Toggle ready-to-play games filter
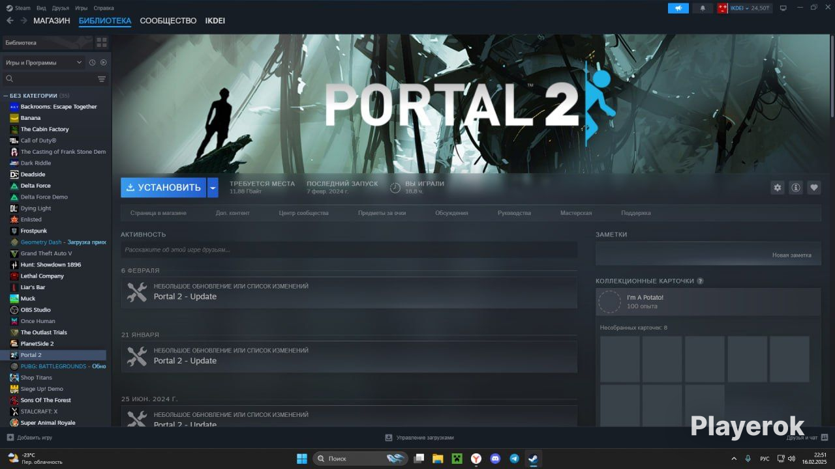 click(x=103, y=63)
